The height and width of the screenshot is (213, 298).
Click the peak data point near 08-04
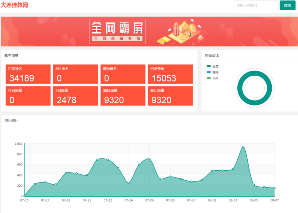pos(243,147)
